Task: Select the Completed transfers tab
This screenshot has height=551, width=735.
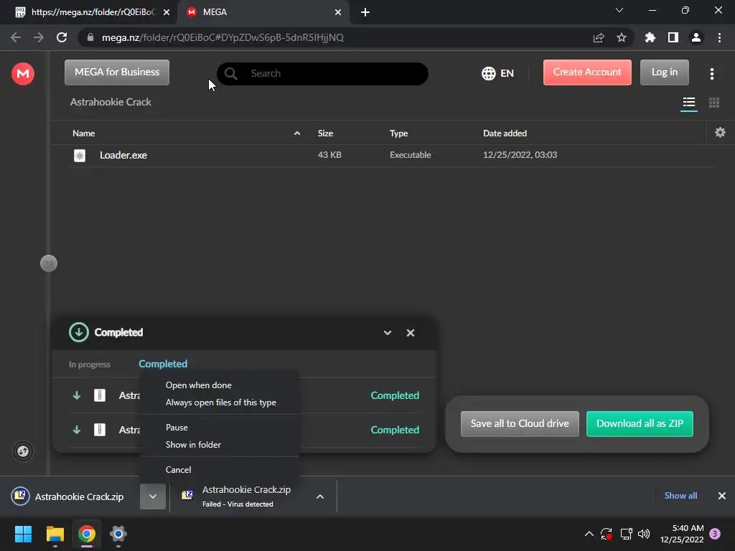Action: 163,364
